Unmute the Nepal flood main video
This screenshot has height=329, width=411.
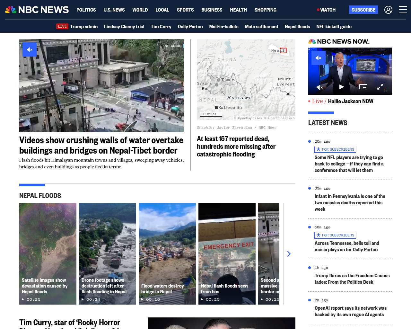click(x=30, y=49)
